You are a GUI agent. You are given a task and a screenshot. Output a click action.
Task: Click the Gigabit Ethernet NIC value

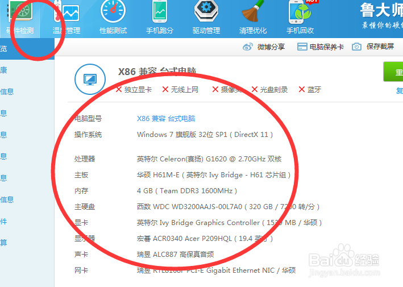(217, 271)
